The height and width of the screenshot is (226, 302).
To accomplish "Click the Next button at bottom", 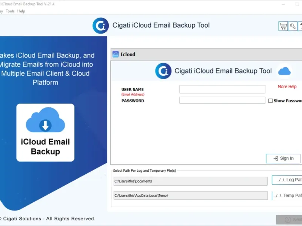I will (289, 220).
